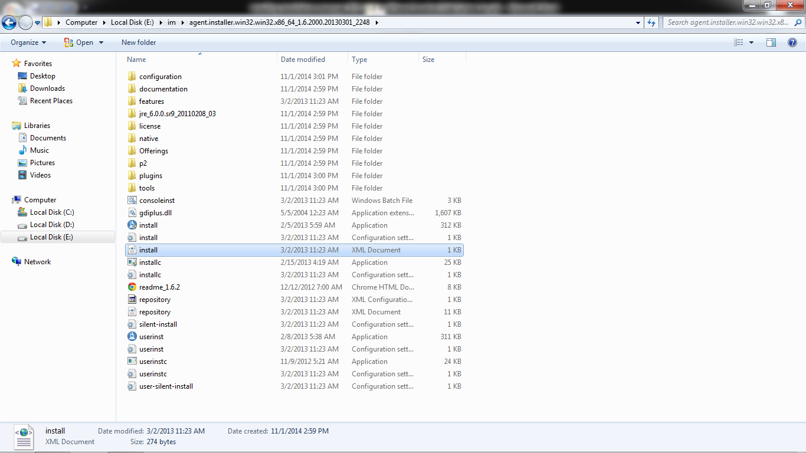
Task: Run the userinstc application
Action: point(152,361)
